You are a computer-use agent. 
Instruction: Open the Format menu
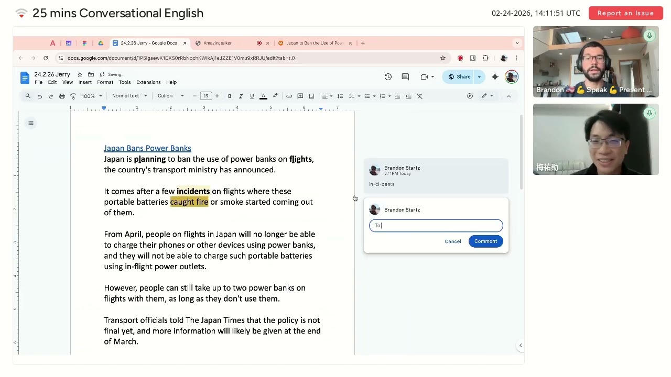(x=105, y=82)
